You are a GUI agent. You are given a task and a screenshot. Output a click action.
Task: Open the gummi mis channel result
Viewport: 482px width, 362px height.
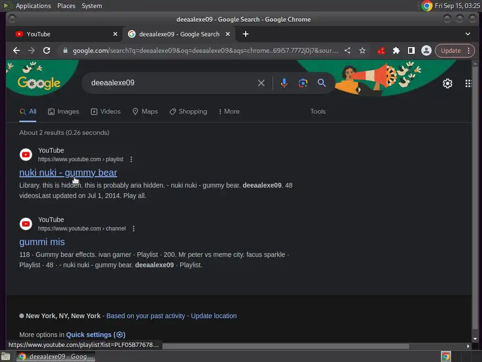(x=42, y=242)
